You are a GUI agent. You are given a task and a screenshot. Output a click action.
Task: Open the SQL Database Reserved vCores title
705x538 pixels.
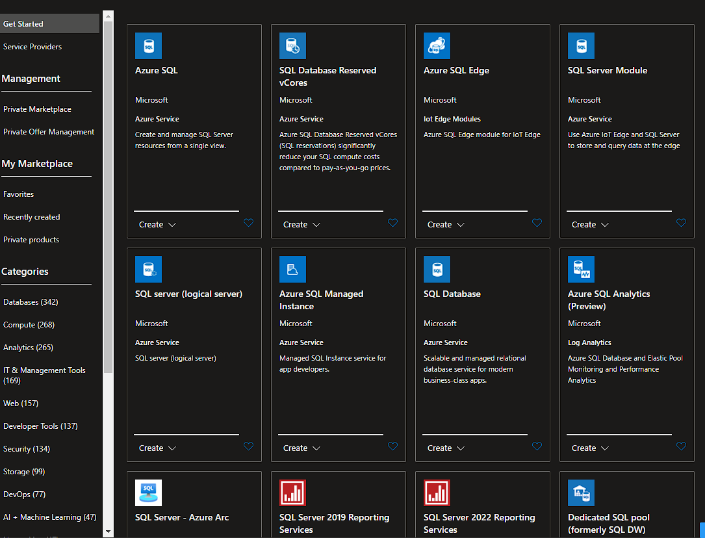pyautogui.click(x=327, y=77)
